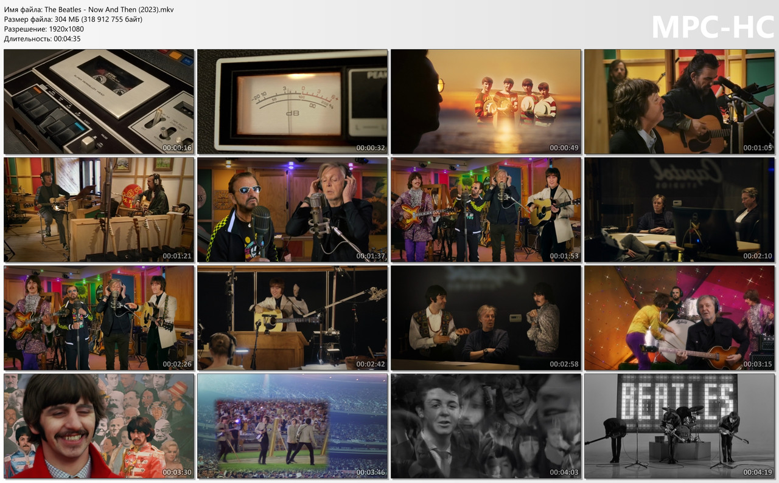Image resolution: width=779 pixels, height=483 pixels.
Task: Open the sparkly drum-kit frame 00:03:15
Action: coord(679,318)
